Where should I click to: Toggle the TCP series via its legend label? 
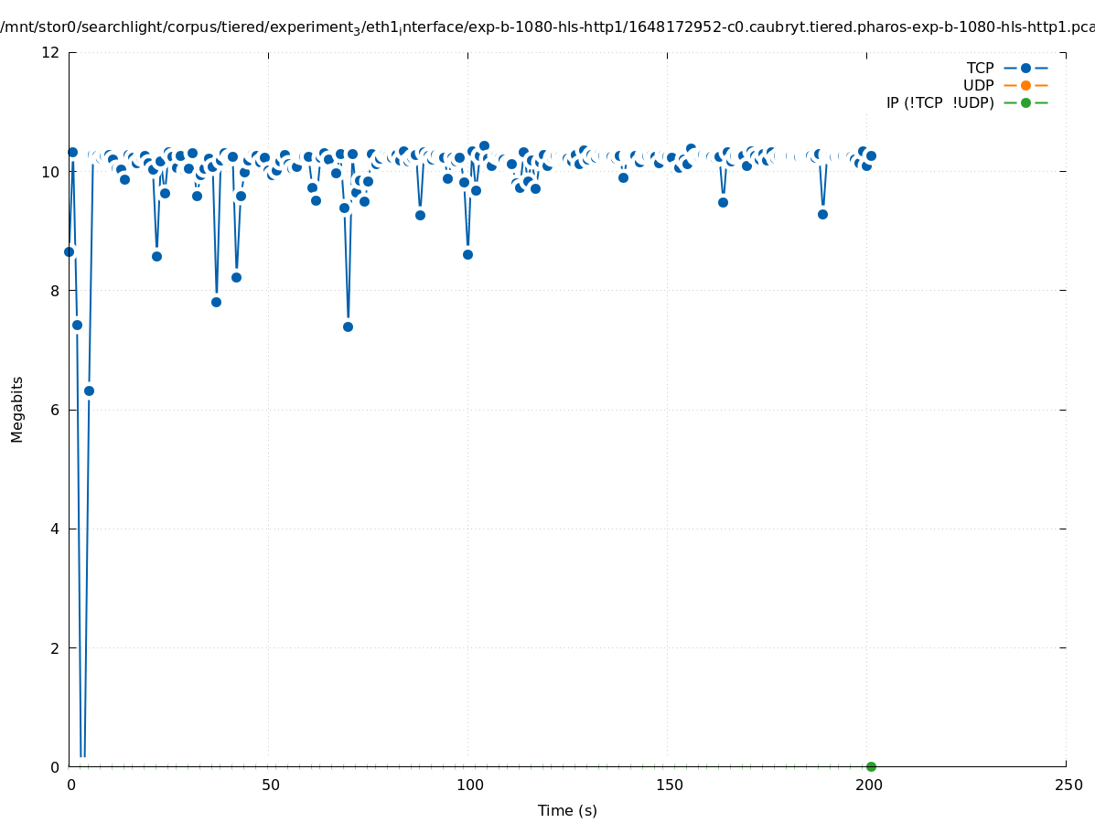980,68
